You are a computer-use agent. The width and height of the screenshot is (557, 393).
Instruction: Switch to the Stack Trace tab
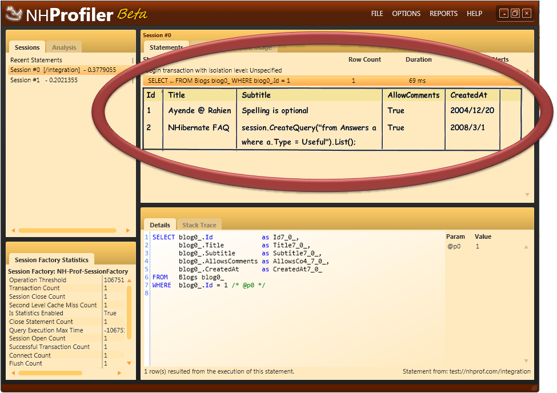click(199, 225)
